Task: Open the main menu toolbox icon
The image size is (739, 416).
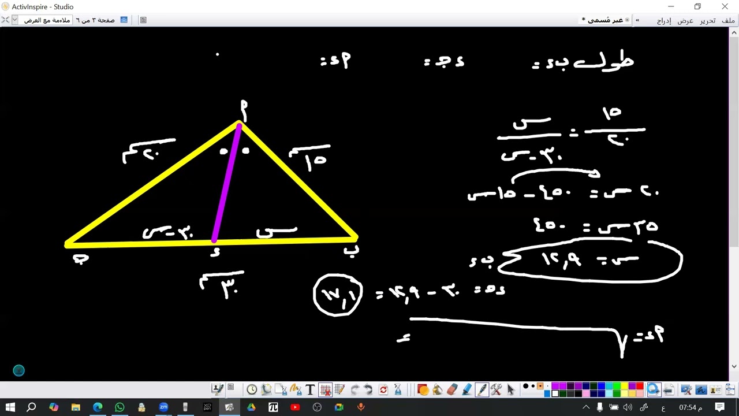Action: point(730,389)
